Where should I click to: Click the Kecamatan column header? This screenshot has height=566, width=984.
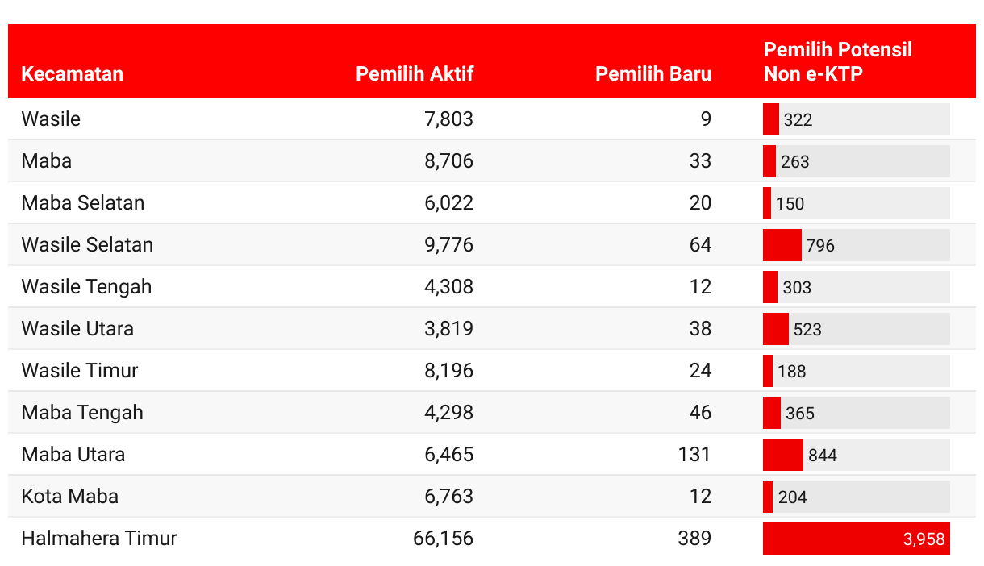pyautogui.click(x=73, y=74)
